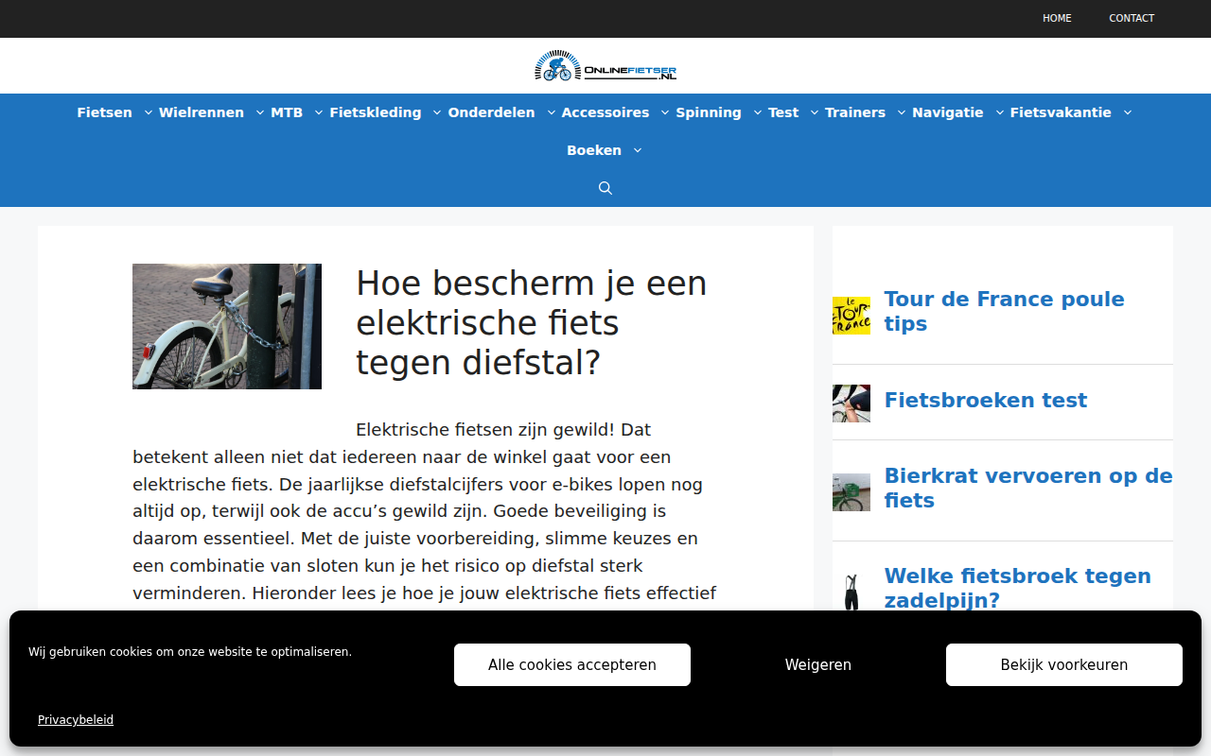Click Bekijk voorkeuren button

(x=1064, y=665)
